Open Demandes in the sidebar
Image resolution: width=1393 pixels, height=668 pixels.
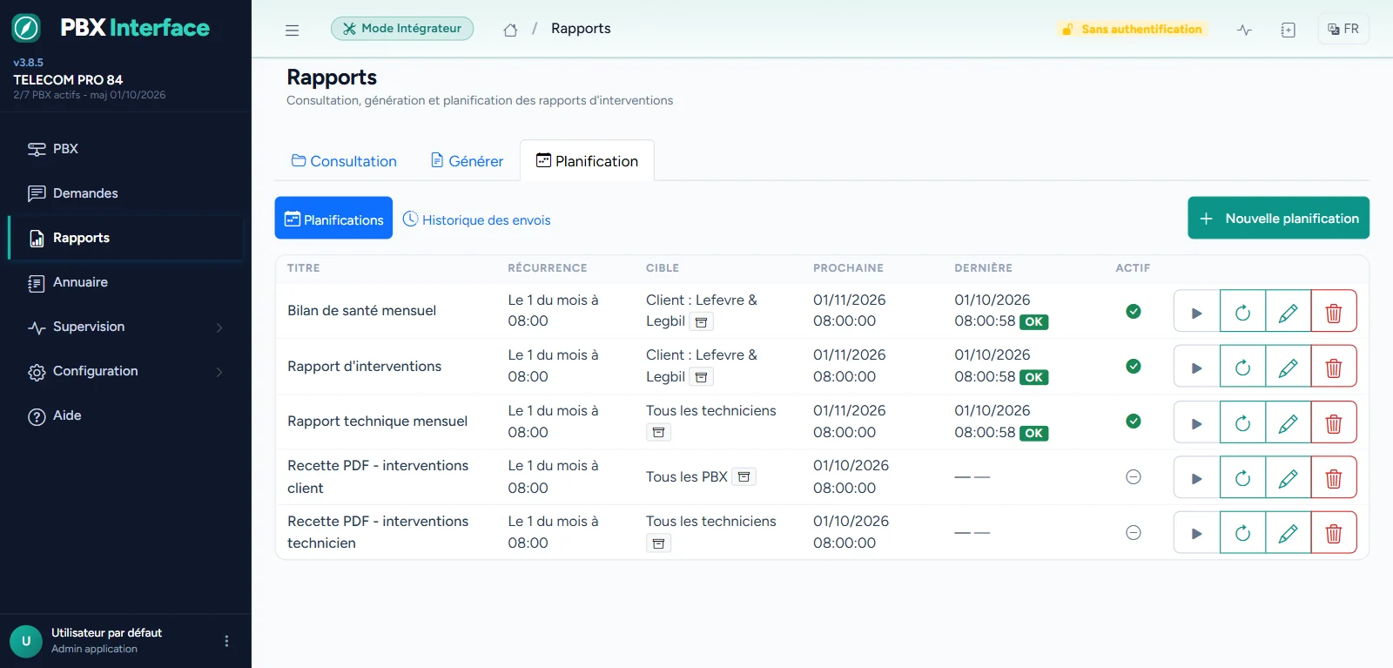pos(126,193)
